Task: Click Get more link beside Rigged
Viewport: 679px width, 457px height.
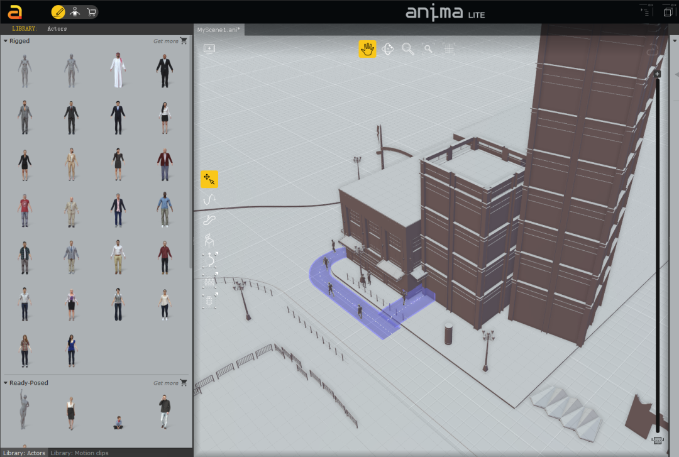Action: click(170, 41)
